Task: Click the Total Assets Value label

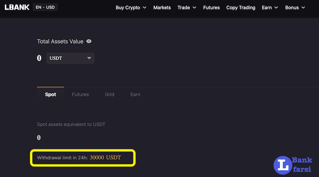Action: [x=60, y=41]
